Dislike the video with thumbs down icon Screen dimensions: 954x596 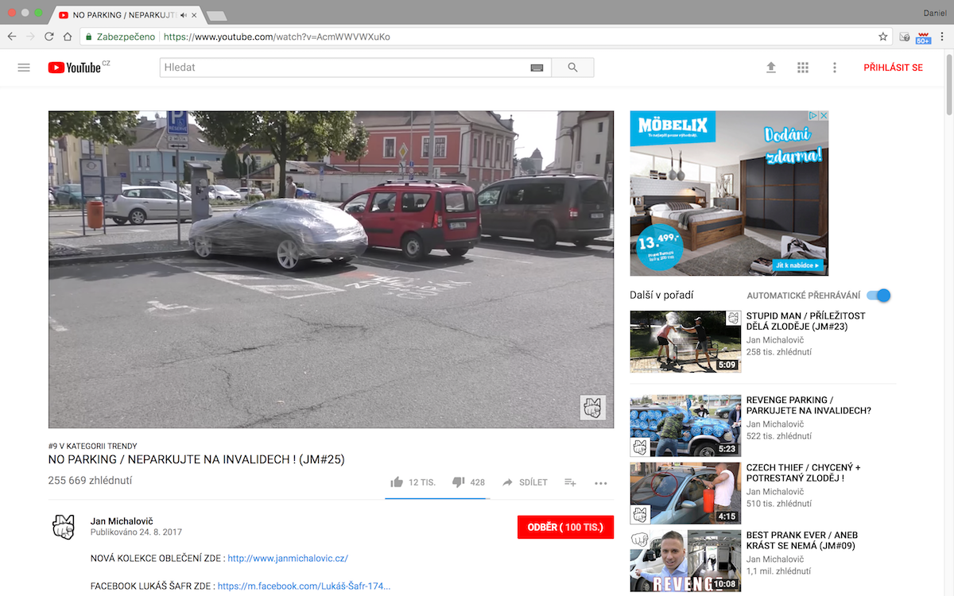click(458, 482)
